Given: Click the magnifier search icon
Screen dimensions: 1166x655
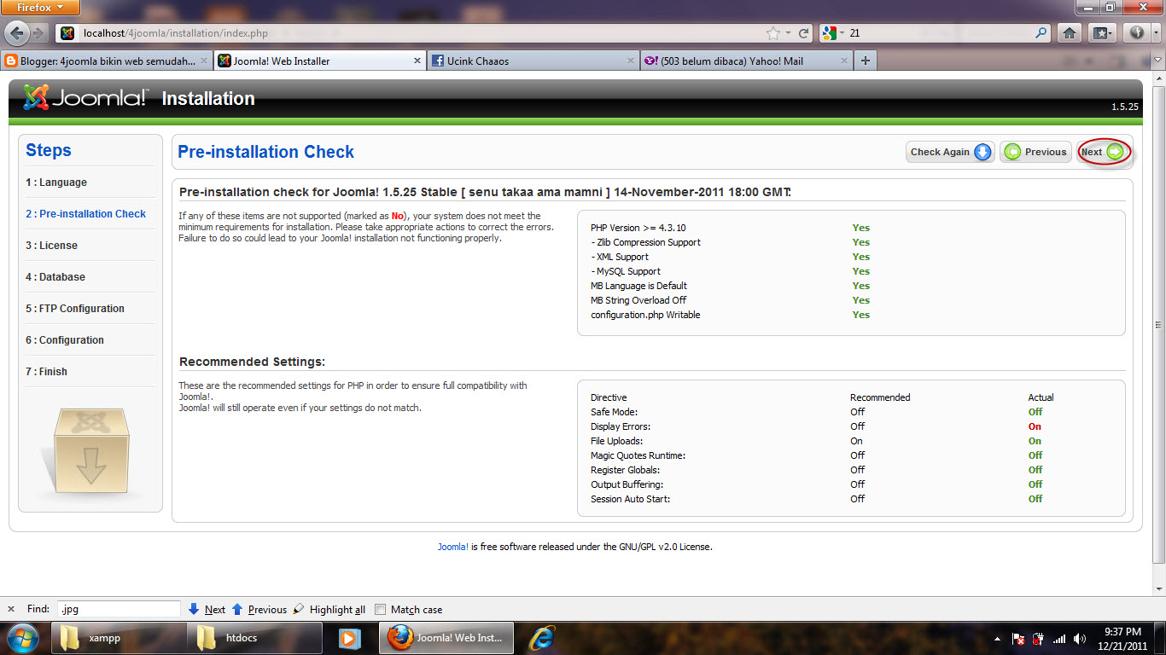Looking at the screenshot, I should click(x=1041, y=33).
